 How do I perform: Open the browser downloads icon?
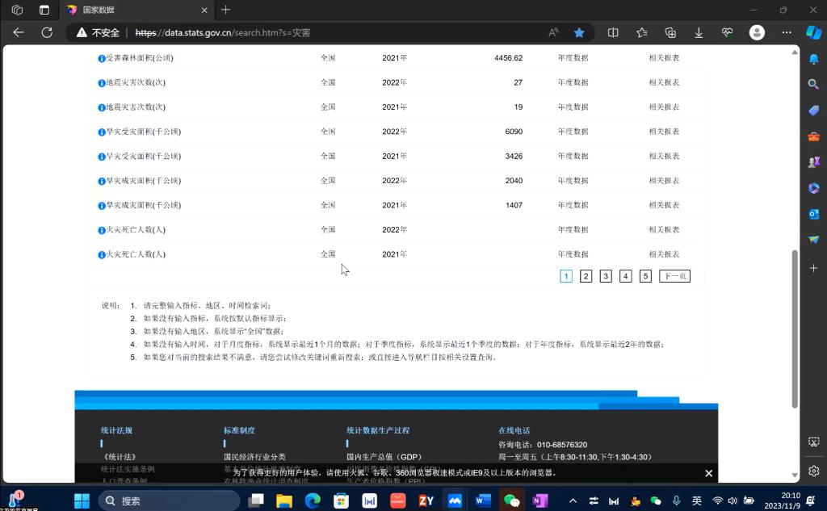(699, 32)
